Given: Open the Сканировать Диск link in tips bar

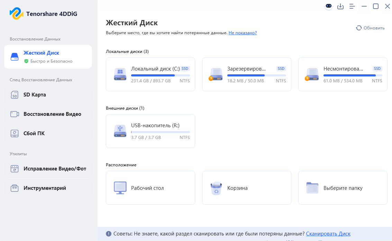Looking at the screenshot, I should (x=328, y=234).
